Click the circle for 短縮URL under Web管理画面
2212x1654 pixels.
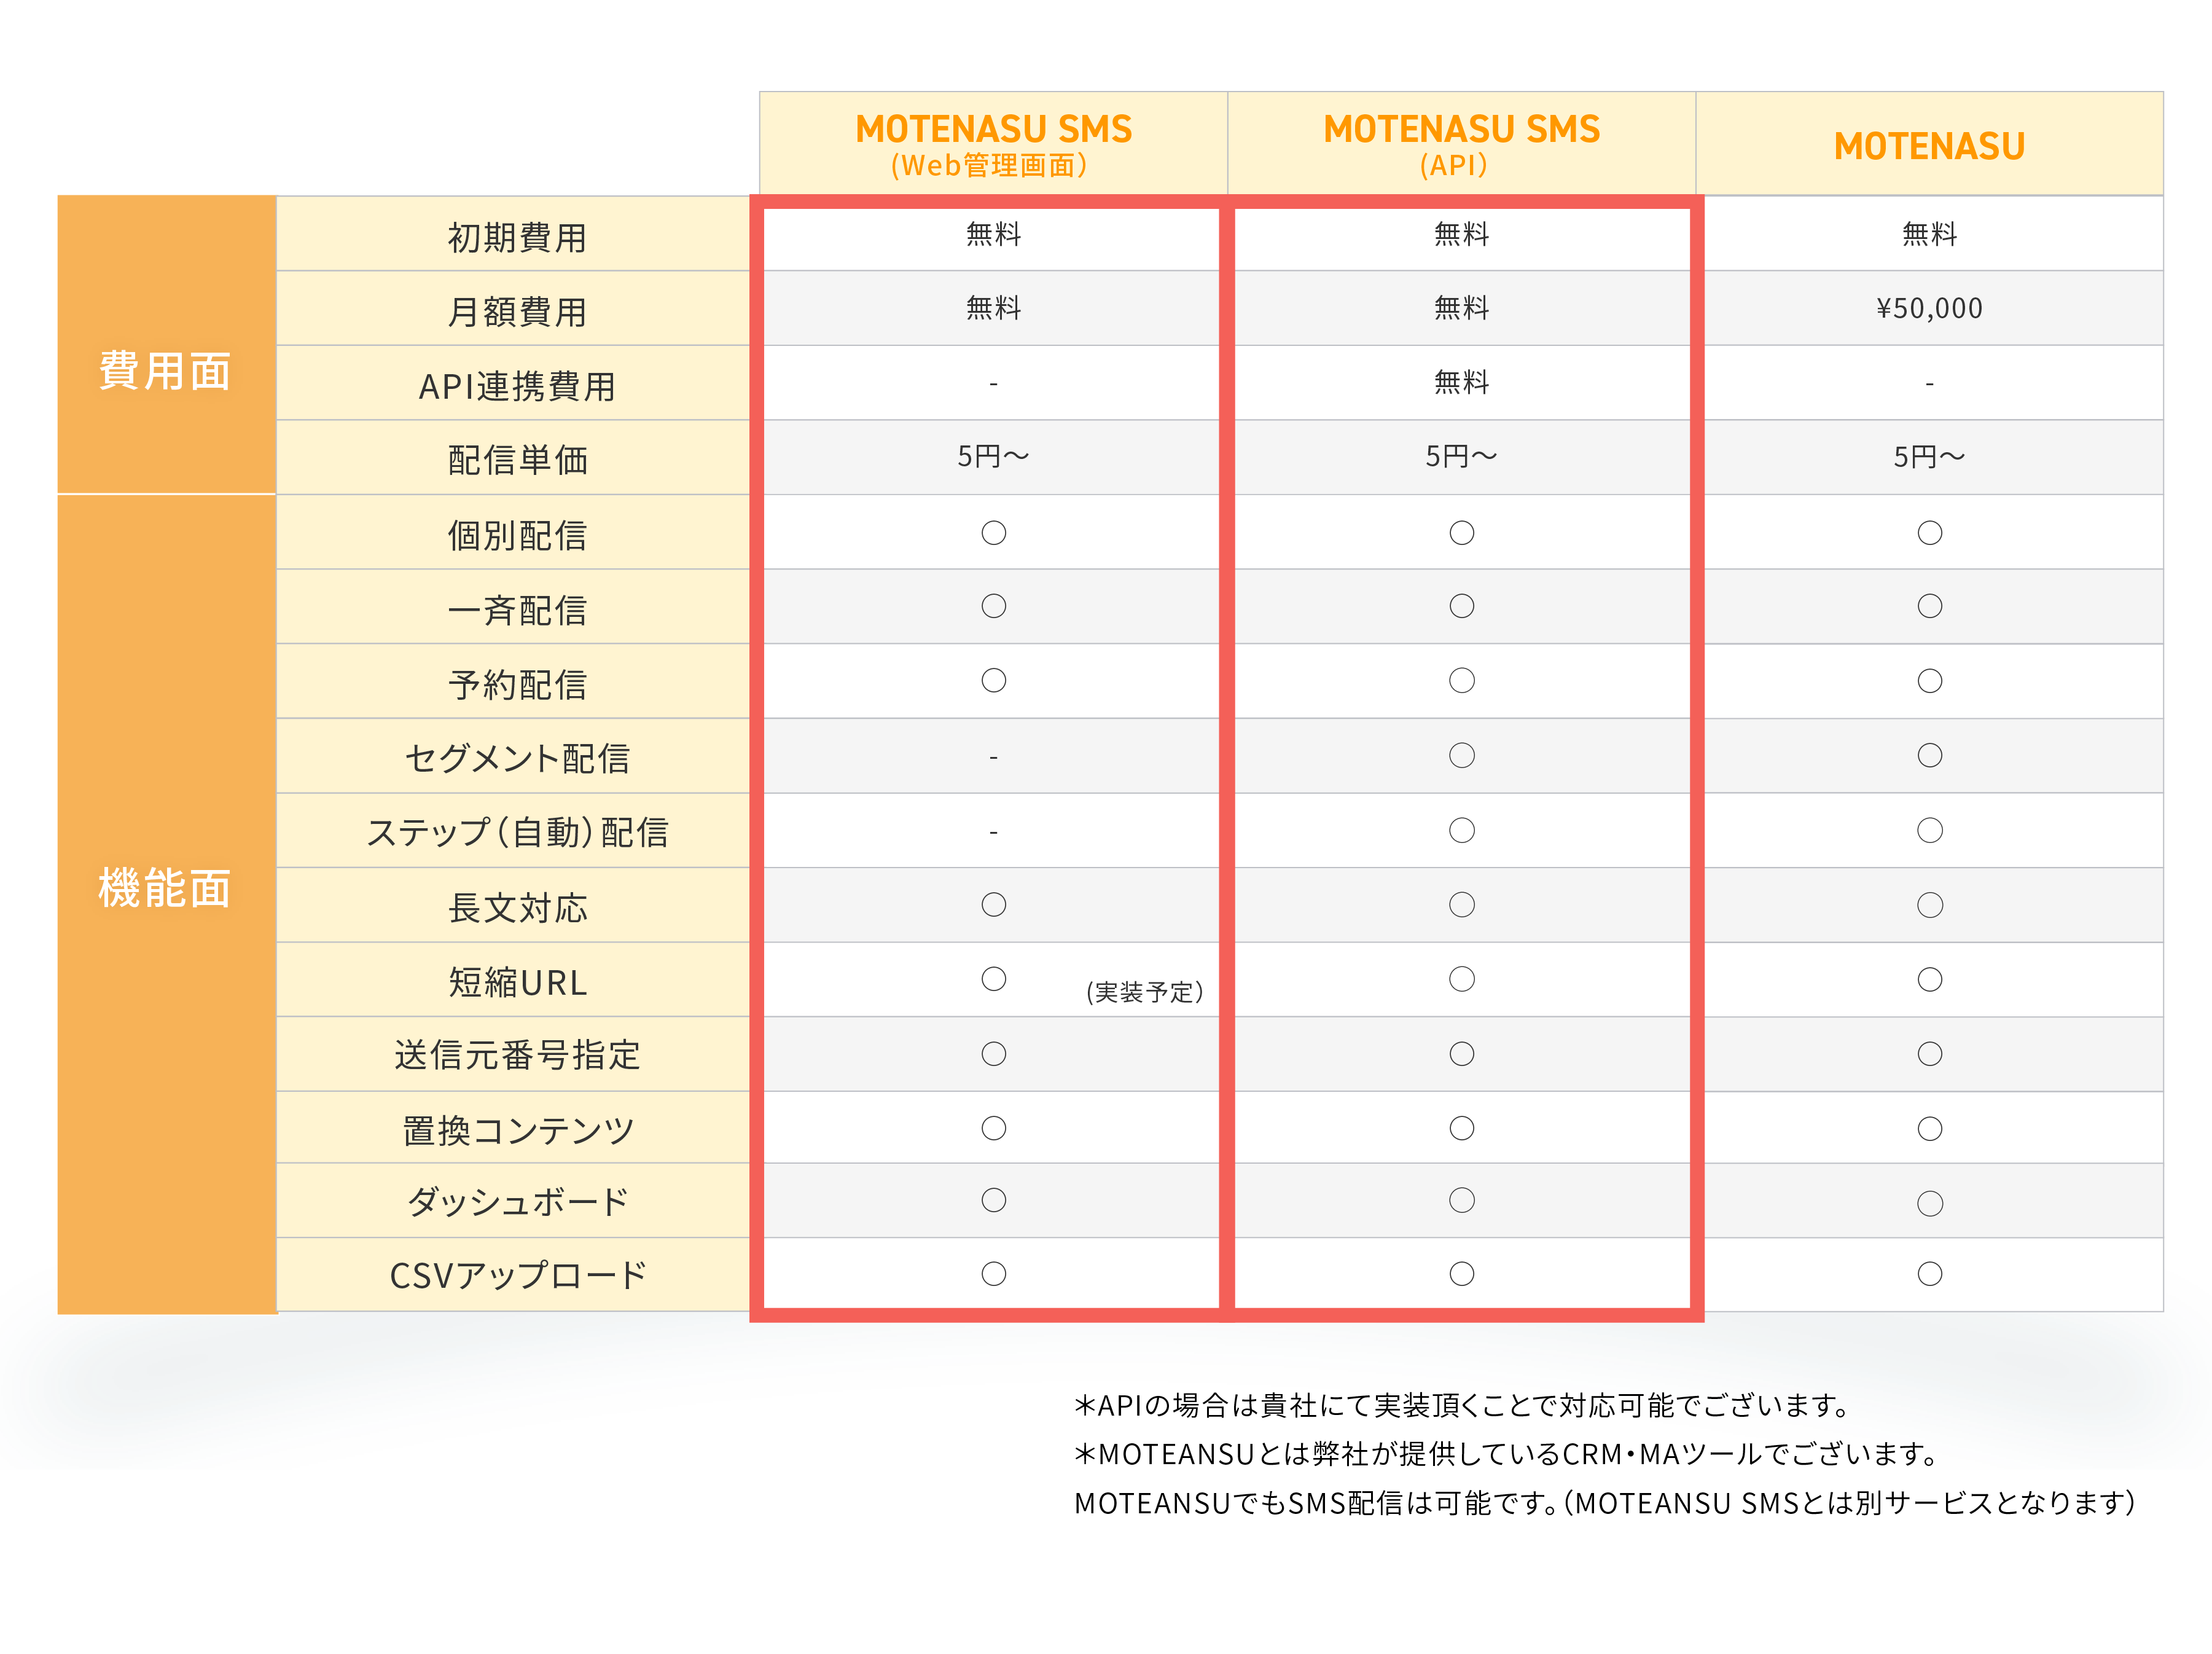coord(993,979)
